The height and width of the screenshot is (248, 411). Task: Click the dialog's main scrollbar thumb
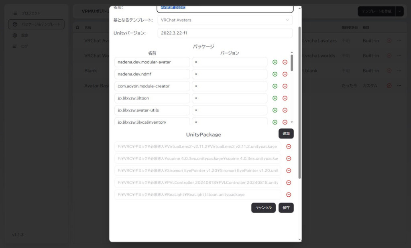pos(299,103)
